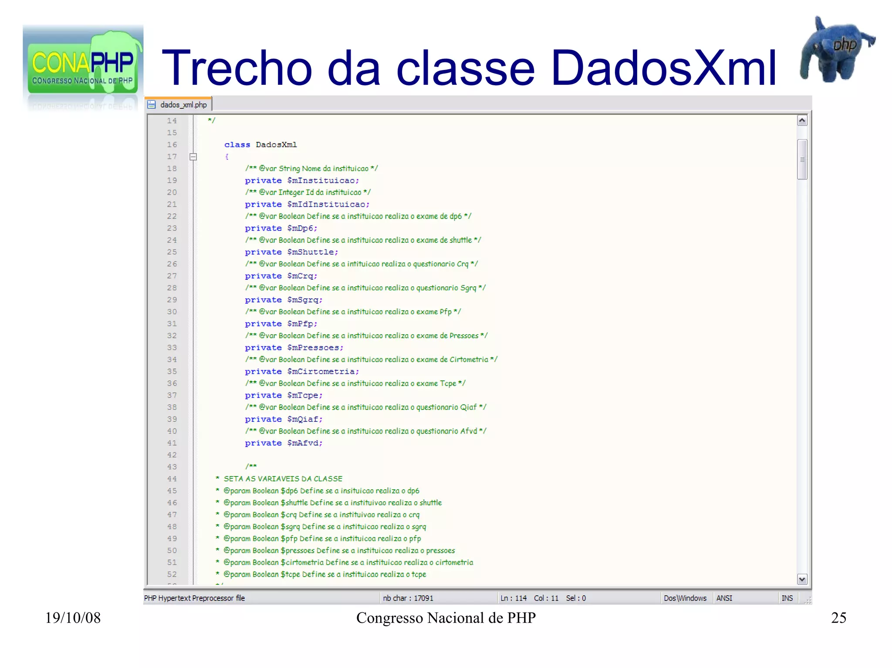Click the INS status bar indicator
The width and height of the screenshot is (892, 668).
pos(787,598)
